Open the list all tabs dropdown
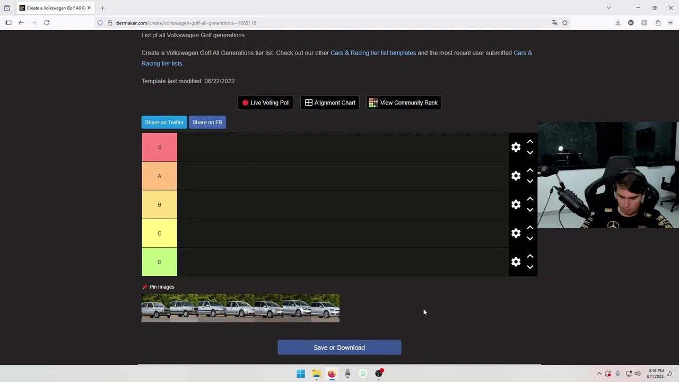679x382 pixels. [x=609, y=8]
